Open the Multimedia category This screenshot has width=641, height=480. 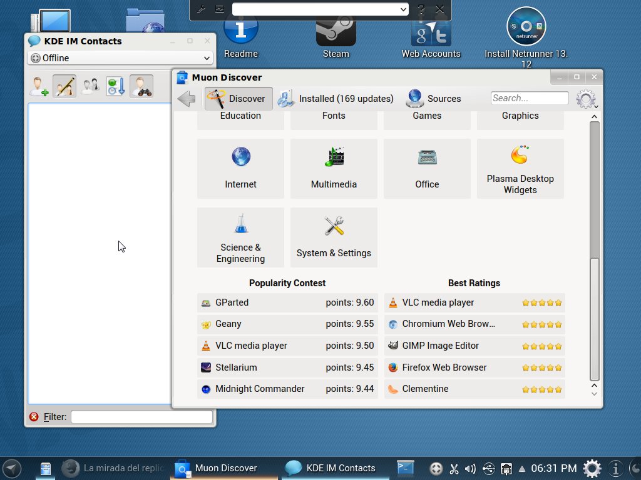pyautogui.click(x=334, y=169)
